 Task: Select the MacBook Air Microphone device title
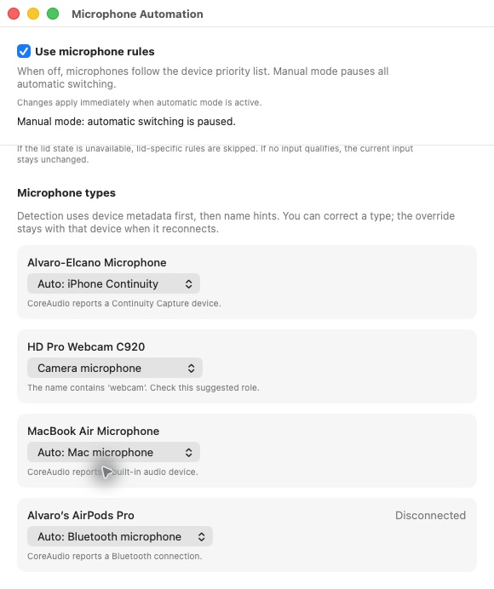click(93, 431)
